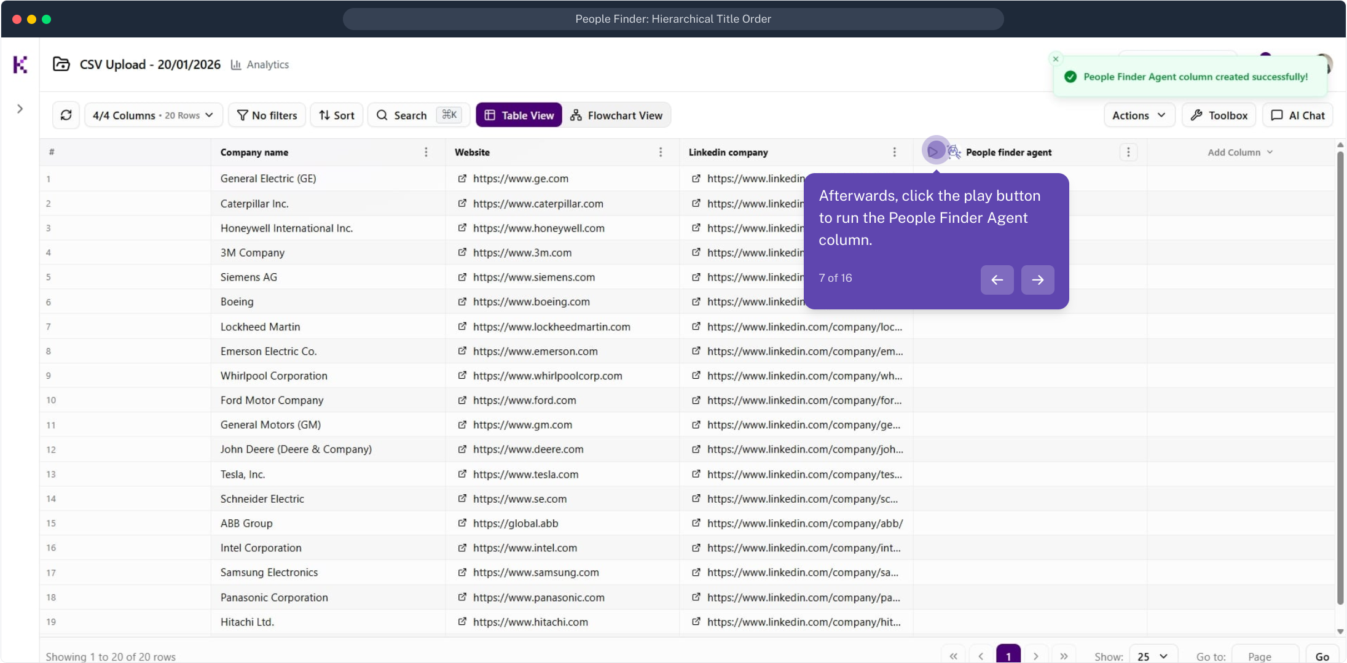Open the 4/4 Columns dropdown
The width and height of the screenshot is (1347, 663).
(153, 115)
